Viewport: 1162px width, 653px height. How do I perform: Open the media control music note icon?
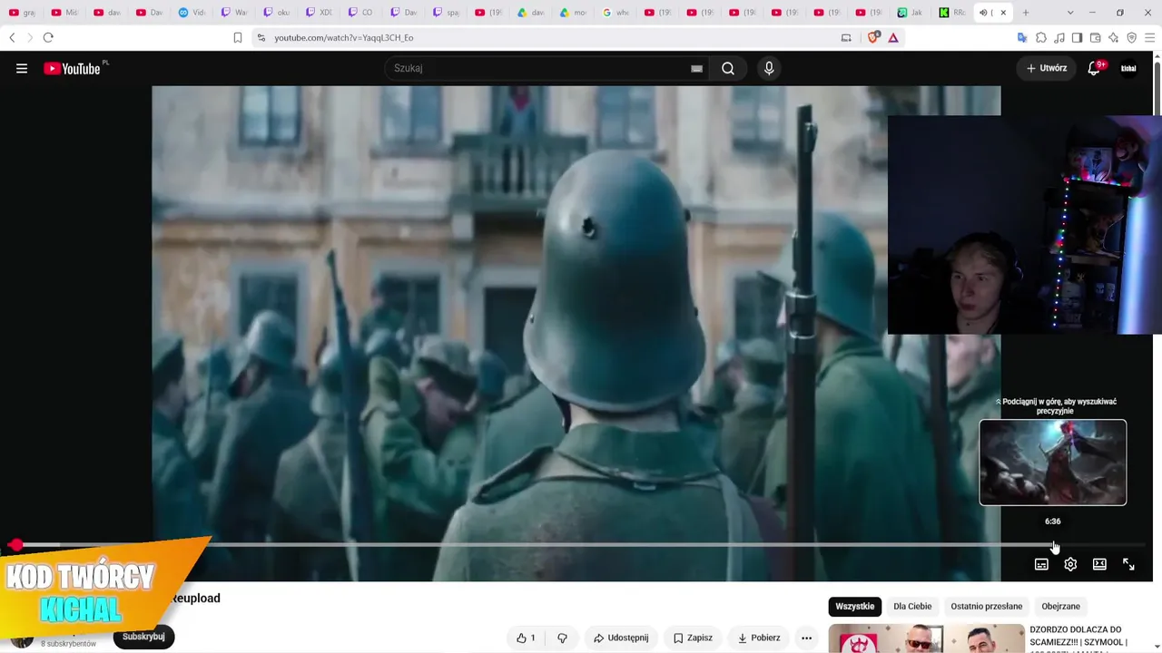pos(1059,37)
